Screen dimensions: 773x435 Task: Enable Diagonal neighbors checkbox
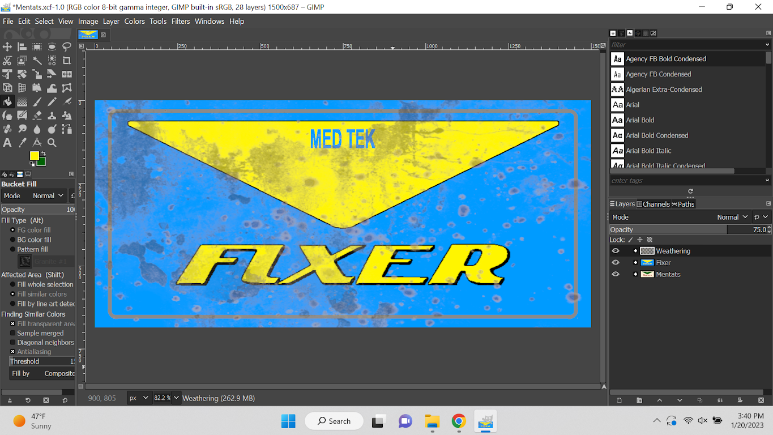pos(42,342)
